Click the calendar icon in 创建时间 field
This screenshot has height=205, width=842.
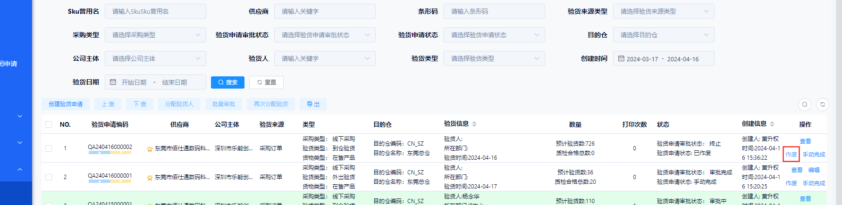(621, 58)
